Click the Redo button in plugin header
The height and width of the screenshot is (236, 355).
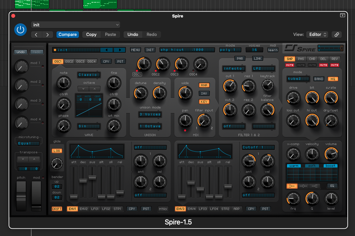coord(152,35)
